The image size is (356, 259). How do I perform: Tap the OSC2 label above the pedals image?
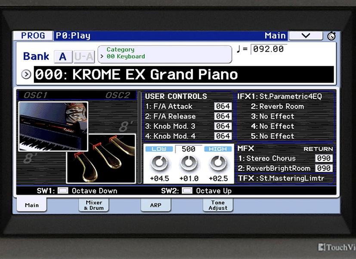(x=117, y=95)
